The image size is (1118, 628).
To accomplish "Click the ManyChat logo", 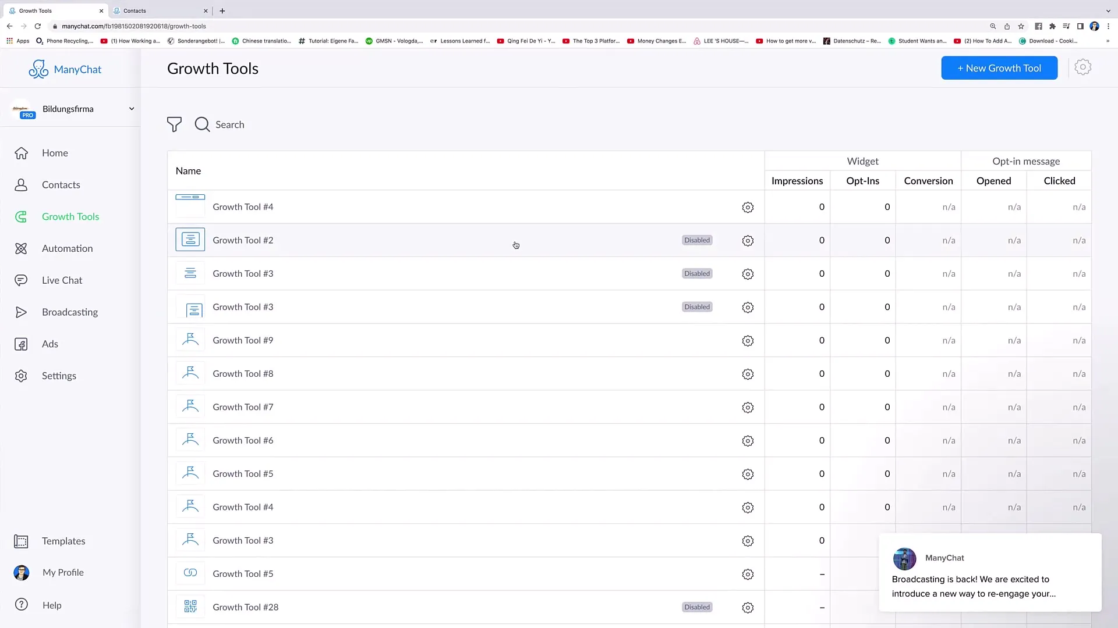I will pyautogui.click(x=65, y=69).
